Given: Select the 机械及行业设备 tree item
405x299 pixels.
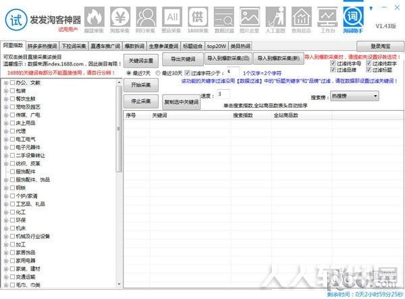Looking at the screenshot, I should click(x=33, y=236).
